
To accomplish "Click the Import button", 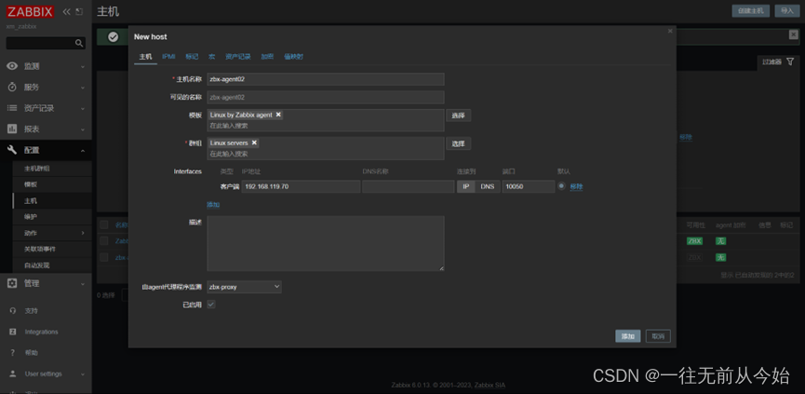I will (x=787, y=11).
